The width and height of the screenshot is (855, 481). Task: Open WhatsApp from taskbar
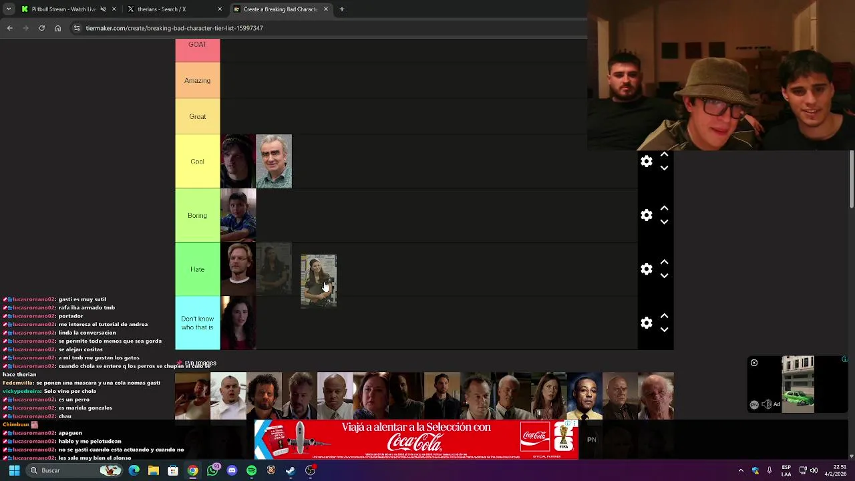point(212,470)
